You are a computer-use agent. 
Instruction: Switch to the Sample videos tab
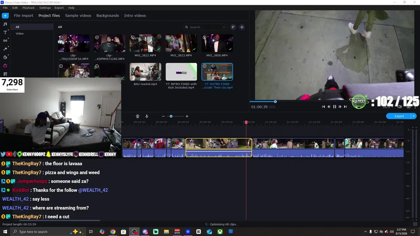[x=78, y=15]
